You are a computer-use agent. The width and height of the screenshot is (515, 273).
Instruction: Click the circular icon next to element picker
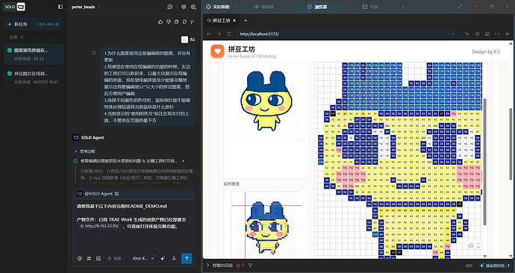[x=477, y=34]
